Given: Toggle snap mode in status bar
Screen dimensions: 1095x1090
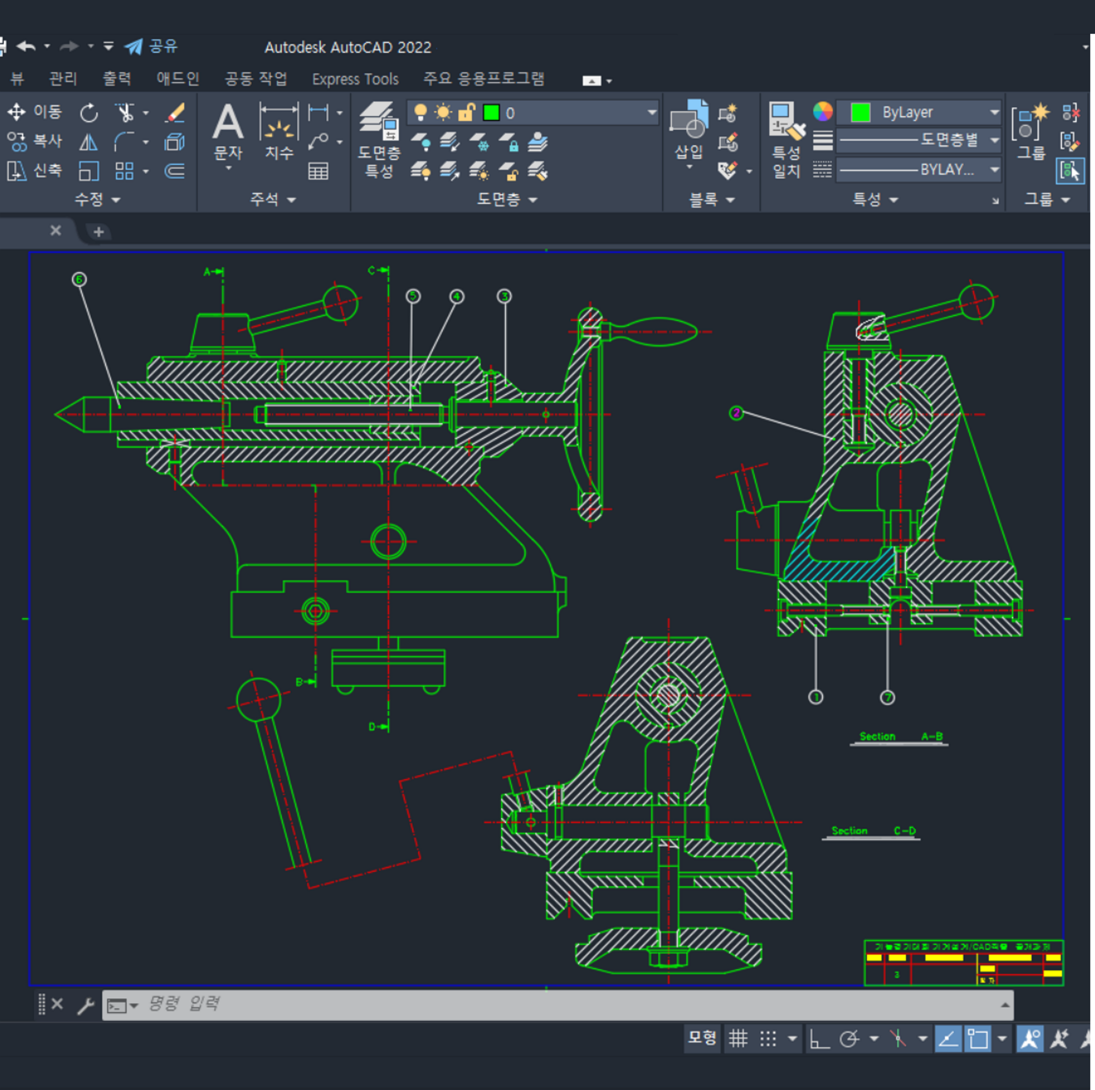Looking at the screenshot, I should coord(768,1039).
